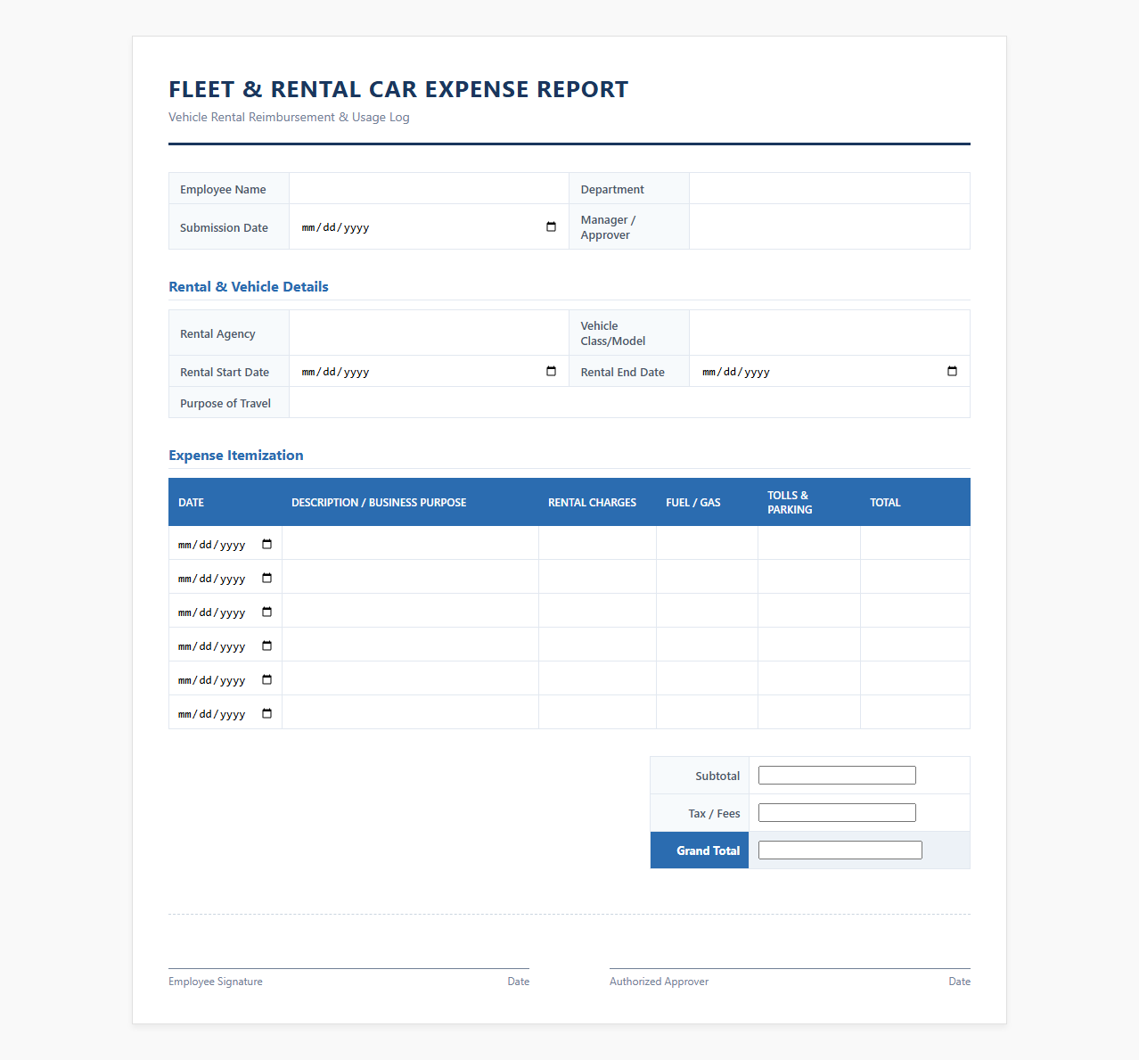Viewport: 1139px width, 1060px height.
Task: Click the report title heading
Action: coord(398,89)
